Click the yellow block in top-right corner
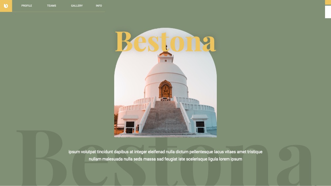 pyautogui.click(x=328, y=2)
